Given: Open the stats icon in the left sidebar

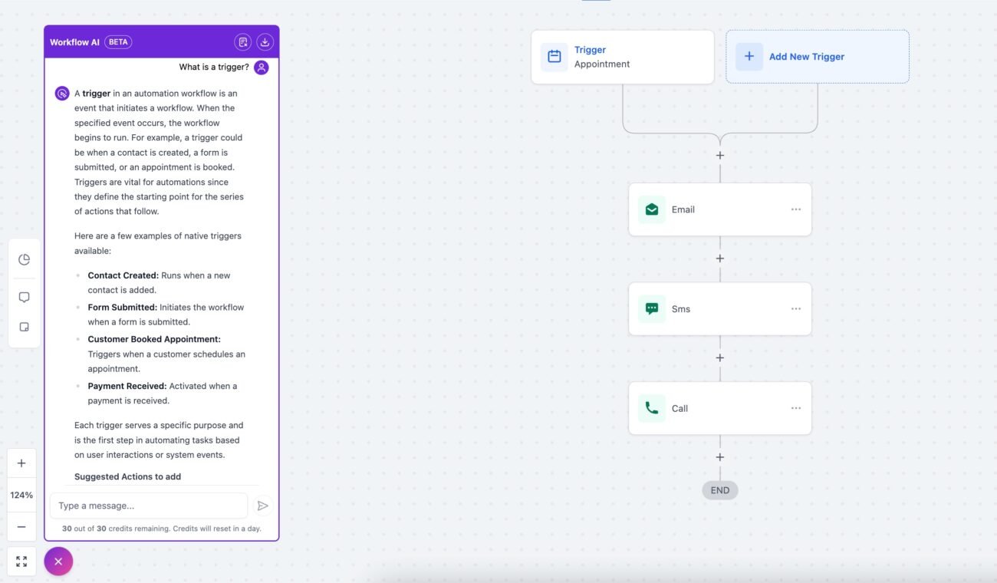Looking at the screenshot, I should (x=24, y=259).
